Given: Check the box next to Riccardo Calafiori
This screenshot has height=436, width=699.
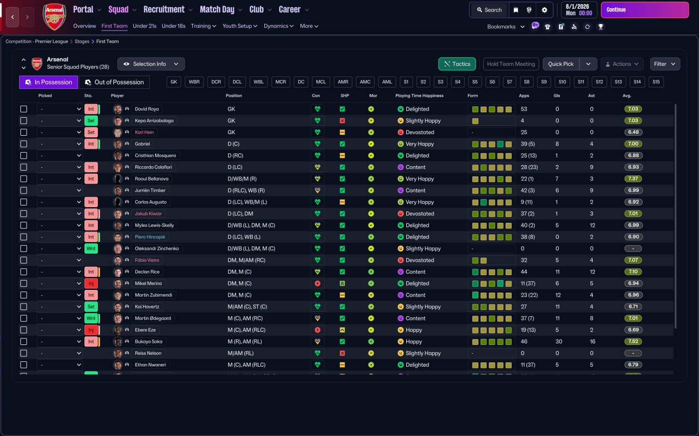Looking at the screenshot, I should 23,167.
